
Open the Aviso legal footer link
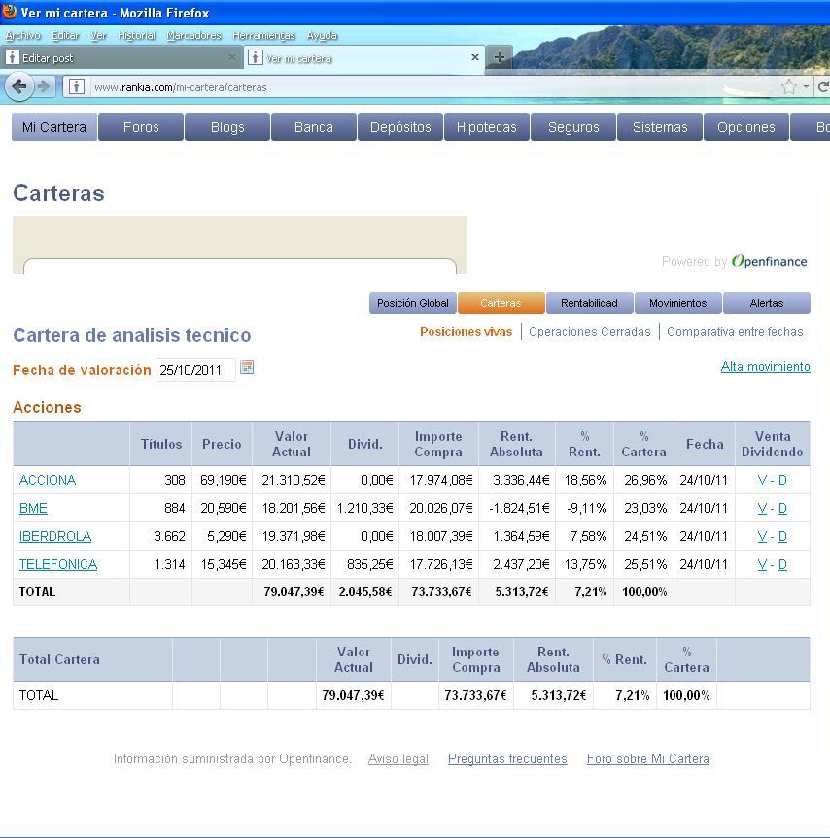pos(398,759)
